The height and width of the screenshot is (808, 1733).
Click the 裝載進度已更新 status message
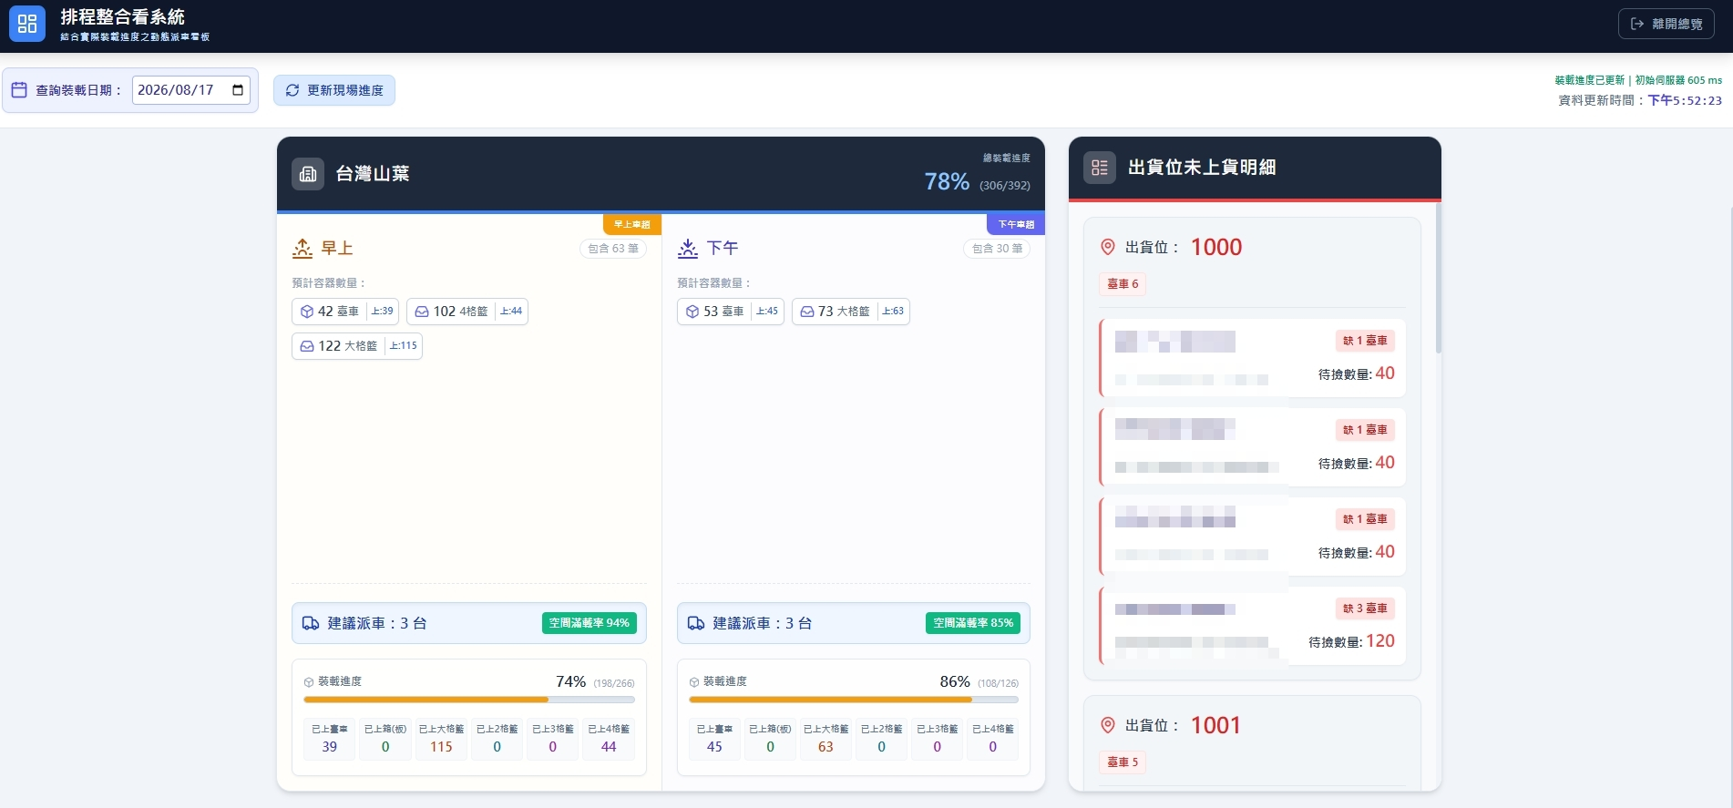click(x=1589, y=80)
